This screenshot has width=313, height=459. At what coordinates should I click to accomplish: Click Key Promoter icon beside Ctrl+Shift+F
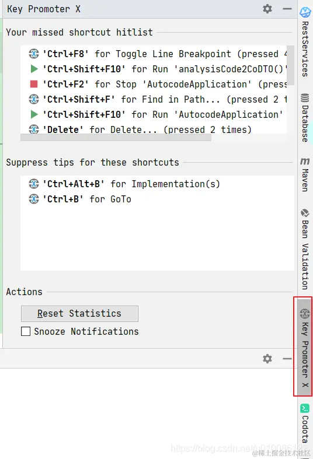click(34, 99)
